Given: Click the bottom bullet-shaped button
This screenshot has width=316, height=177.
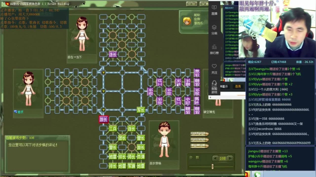Looking at the screenshot, I should [x=200, y=146].
